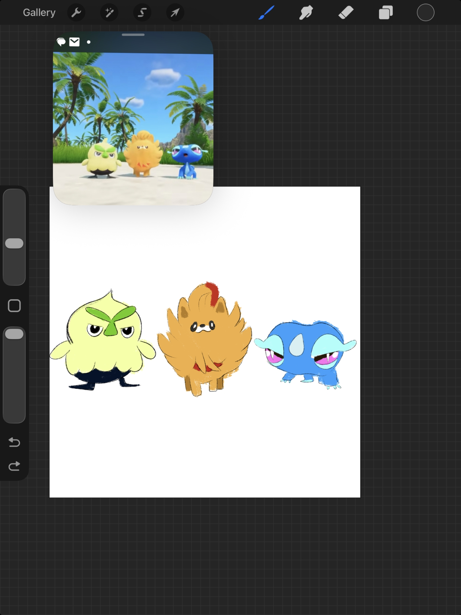Open the Adjustments magic wand menu
This screenshot has width=461, height=615.
coord(109,13)
